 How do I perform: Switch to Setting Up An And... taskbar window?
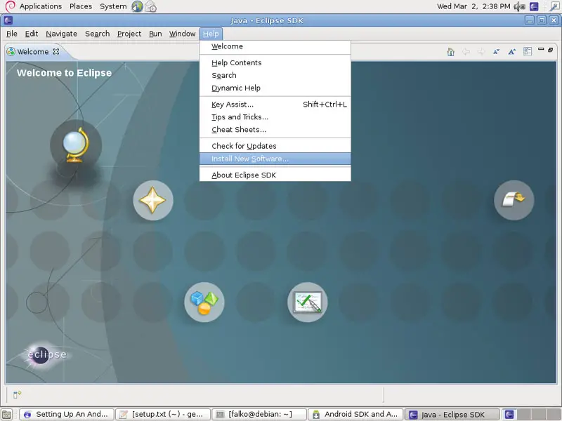click(67, 415)
